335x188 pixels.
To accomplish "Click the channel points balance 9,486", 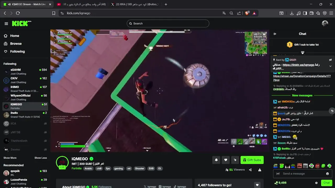I will (280, 183).
